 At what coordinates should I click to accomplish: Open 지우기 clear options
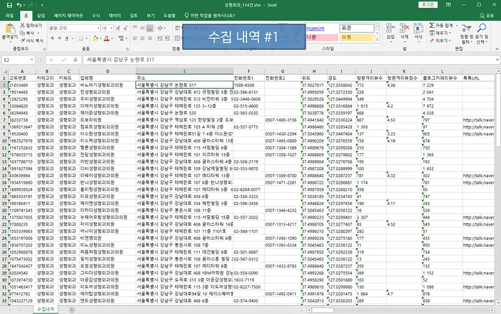pos(440,41)
